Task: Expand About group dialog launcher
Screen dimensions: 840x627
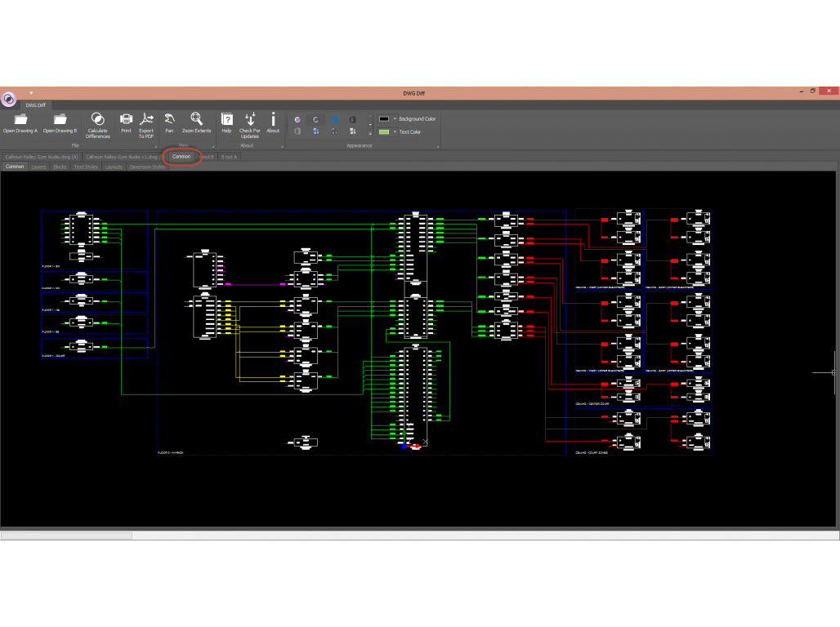Action: point(282,146)
